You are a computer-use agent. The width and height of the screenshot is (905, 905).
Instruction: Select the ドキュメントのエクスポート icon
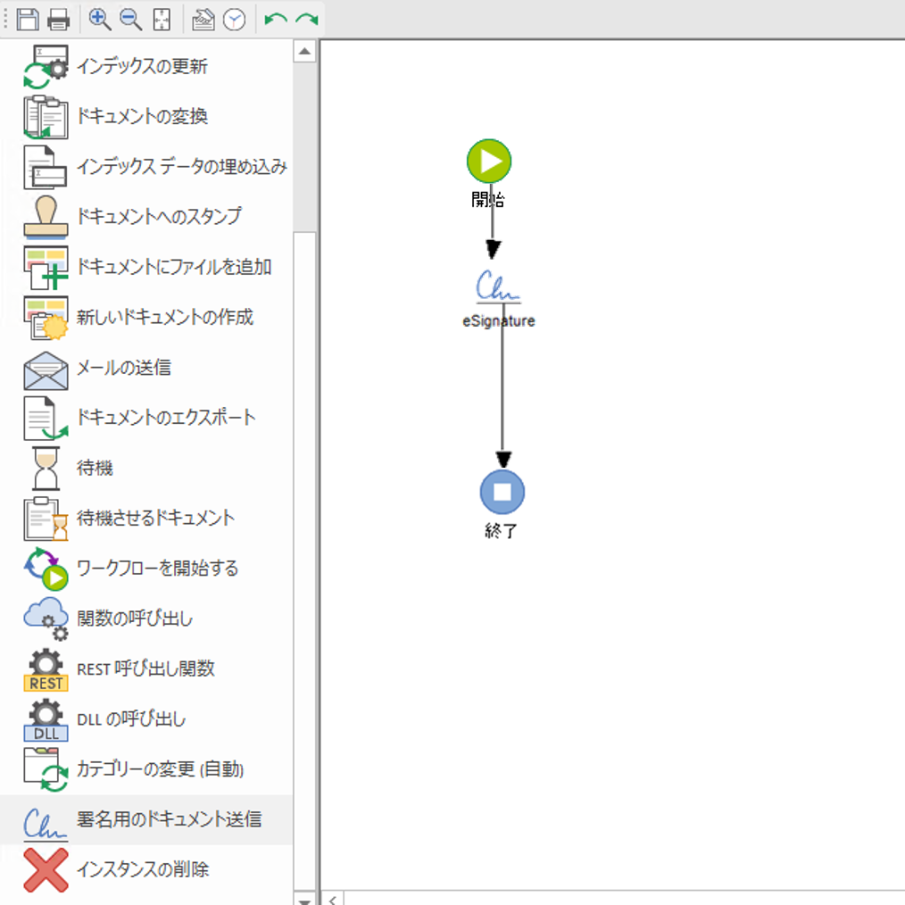point(46,419)
